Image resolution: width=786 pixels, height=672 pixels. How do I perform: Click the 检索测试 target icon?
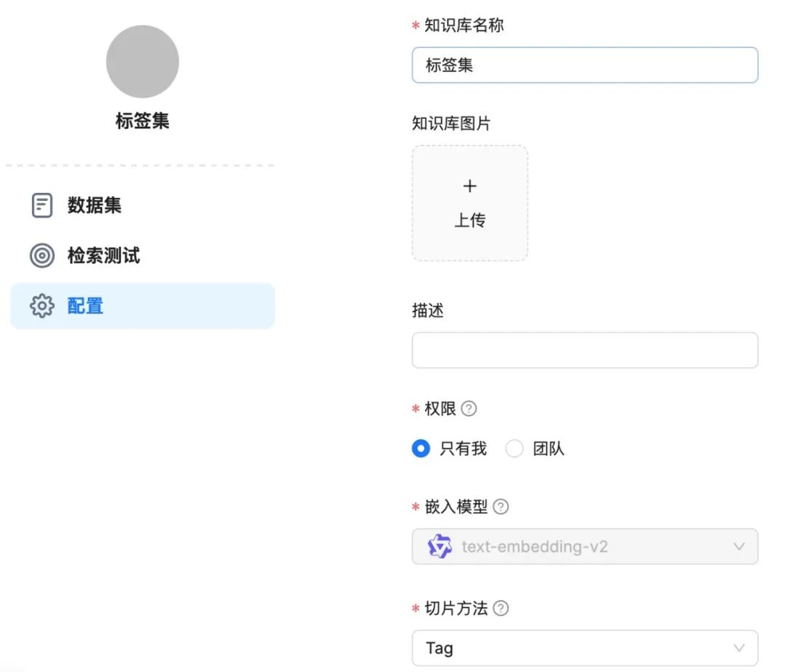pos(41,256)
